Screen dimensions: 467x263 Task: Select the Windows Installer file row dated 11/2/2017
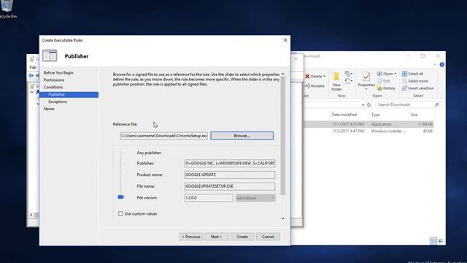368,131
